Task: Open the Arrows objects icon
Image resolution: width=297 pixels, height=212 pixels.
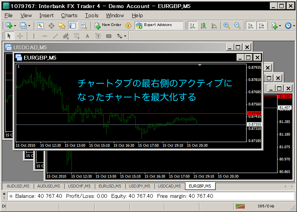Action: coord(120,36)
